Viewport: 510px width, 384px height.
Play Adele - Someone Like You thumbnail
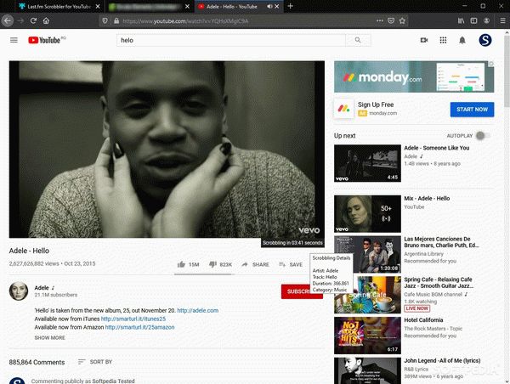pyautogui.click(x=367, y=163)
